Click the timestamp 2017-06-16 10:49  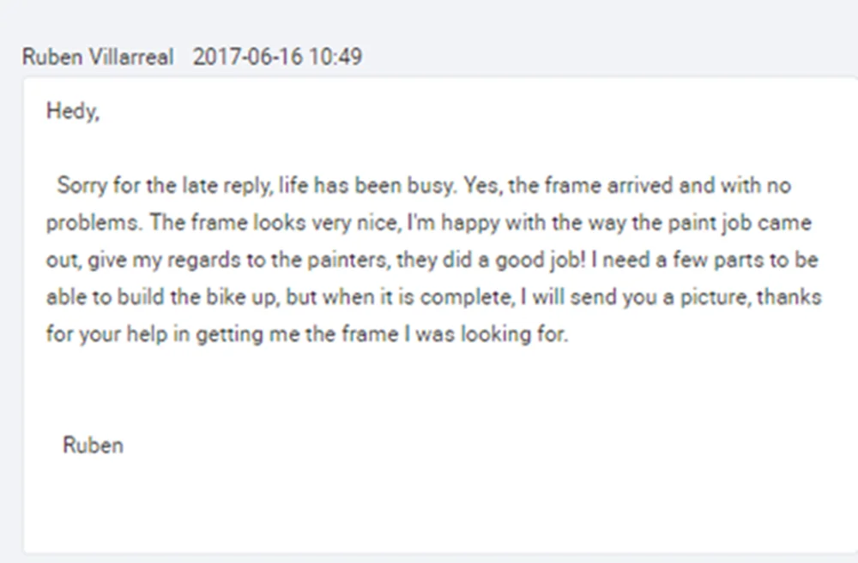click(277, 57)
